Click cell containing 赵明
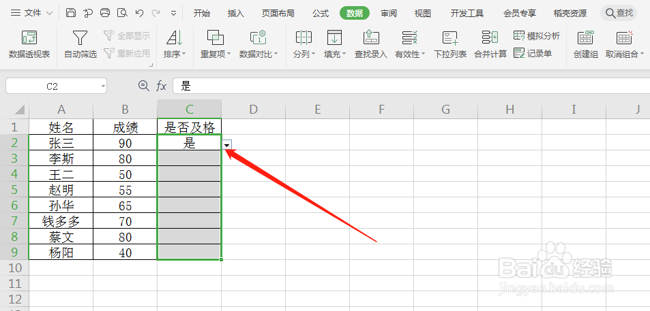Image resolution: width=650 pixels, height=311 pixels. tap(61, 190)
